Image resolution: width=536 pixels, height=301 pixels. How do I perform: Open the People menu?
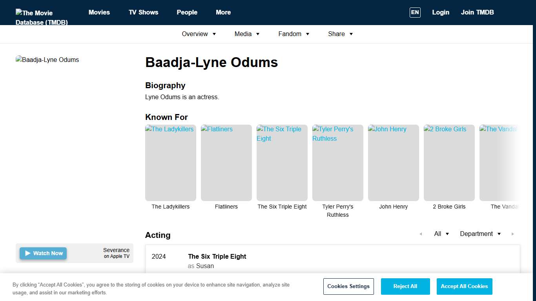coord(187,12)
